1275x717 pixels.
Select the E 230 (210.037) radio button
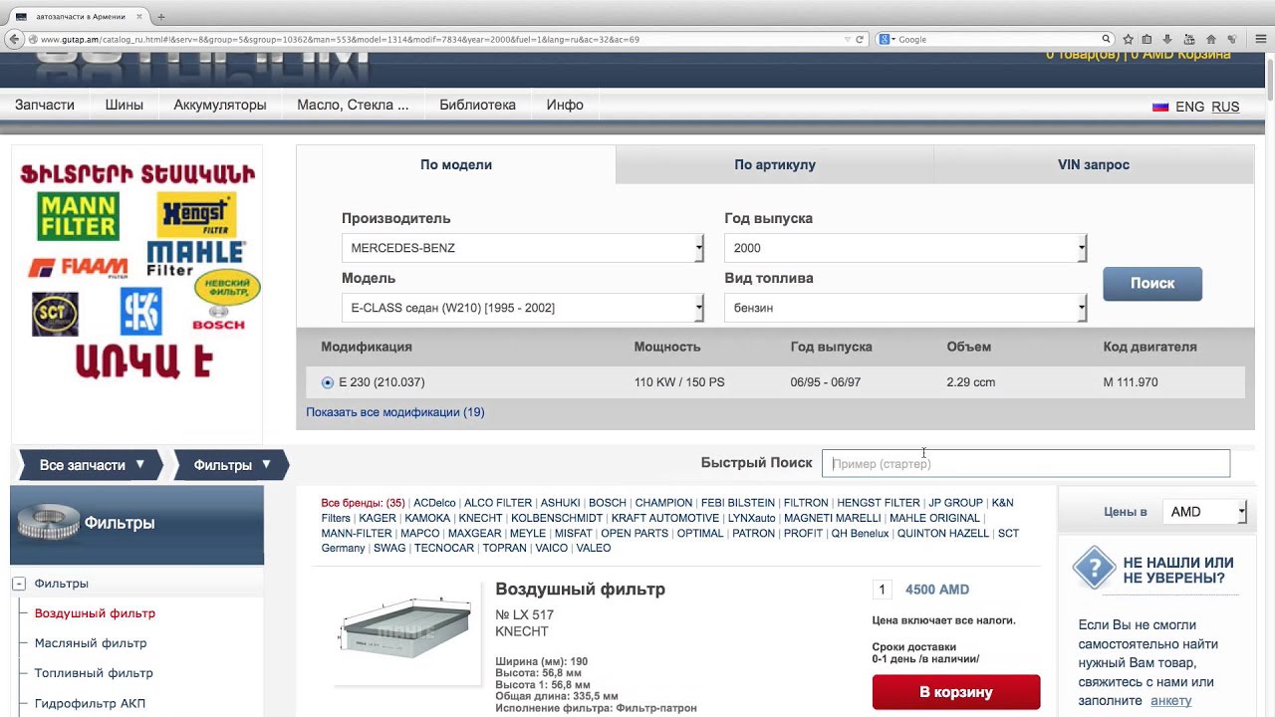pyautogui.click(x=328, y=382)
